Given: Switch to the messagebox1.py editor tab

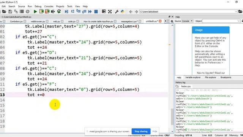Looking at the screenshot, I should point(129,21).
